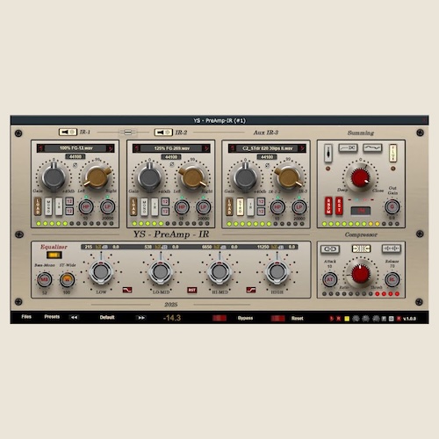Viewport: 439px width, 439px height.
Task: Select next IR file in IR-1 panel
Action: (x=111, y=148)
